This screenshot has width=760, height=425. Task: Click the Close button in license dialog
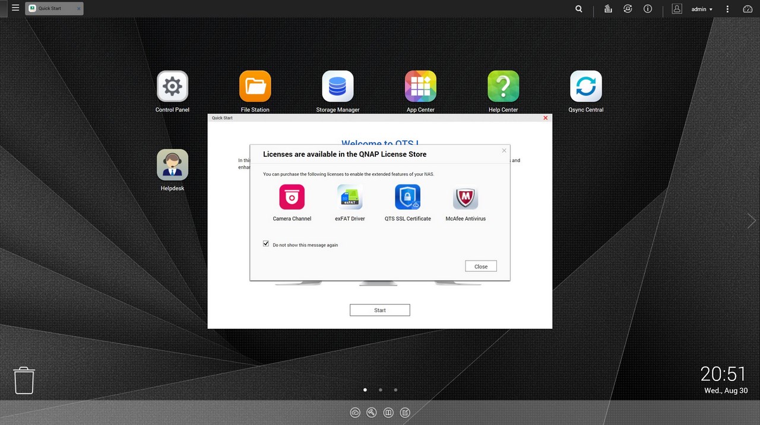click(481, 267)
